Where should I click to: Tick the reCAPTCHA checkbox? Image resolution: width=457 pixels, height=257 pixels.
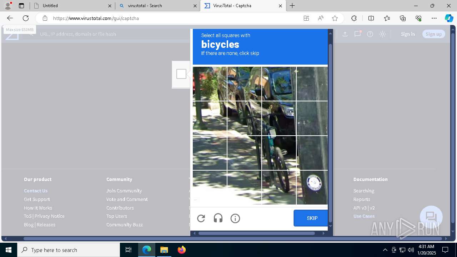pyautogui.click(x=181, y=74)
